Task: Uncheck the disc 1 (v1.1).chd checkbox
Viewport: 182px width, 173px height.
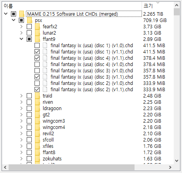Action: pos(37,52)
